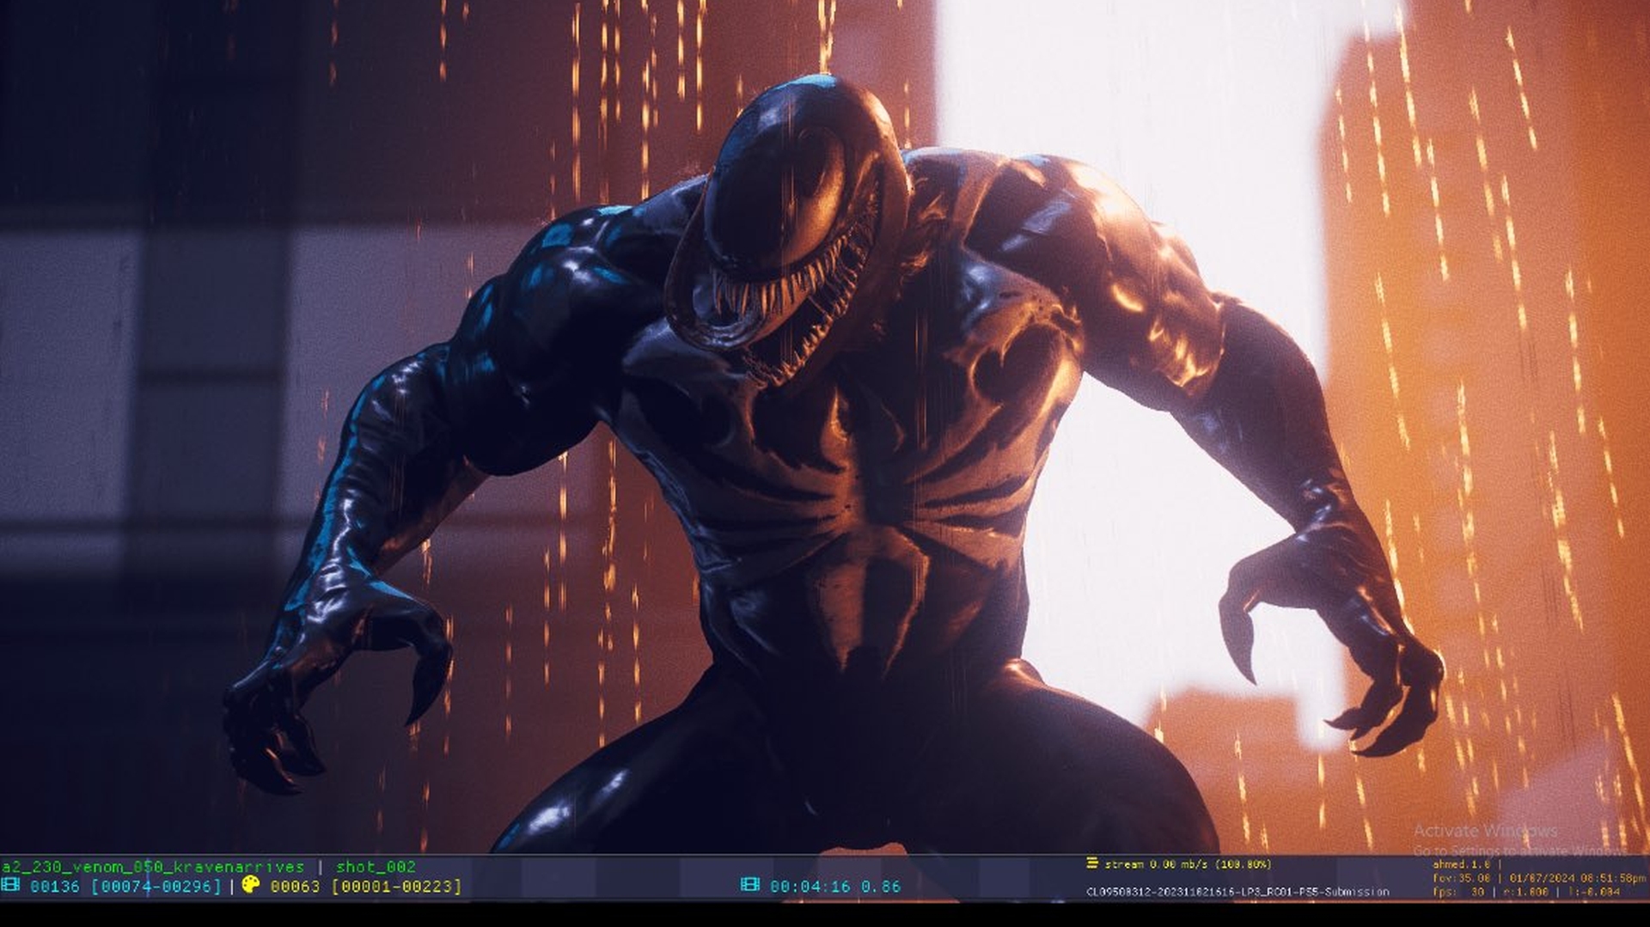Click the yellow stream stack icon
This screenshot has height=927, width=1650.
coord(1092,863)
